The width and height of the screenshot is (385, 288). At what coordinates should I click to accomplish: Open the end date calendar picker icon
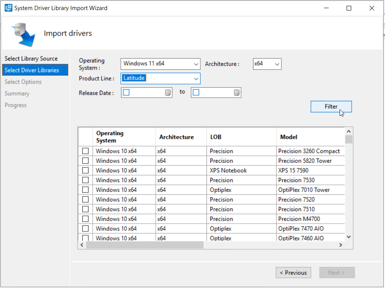[237, 93]
